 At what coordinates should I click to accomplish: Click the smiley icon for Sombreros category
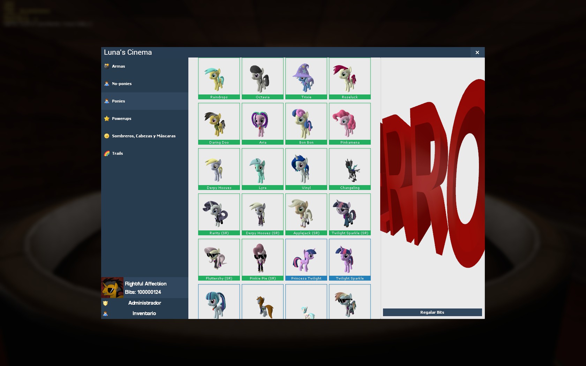107,136
